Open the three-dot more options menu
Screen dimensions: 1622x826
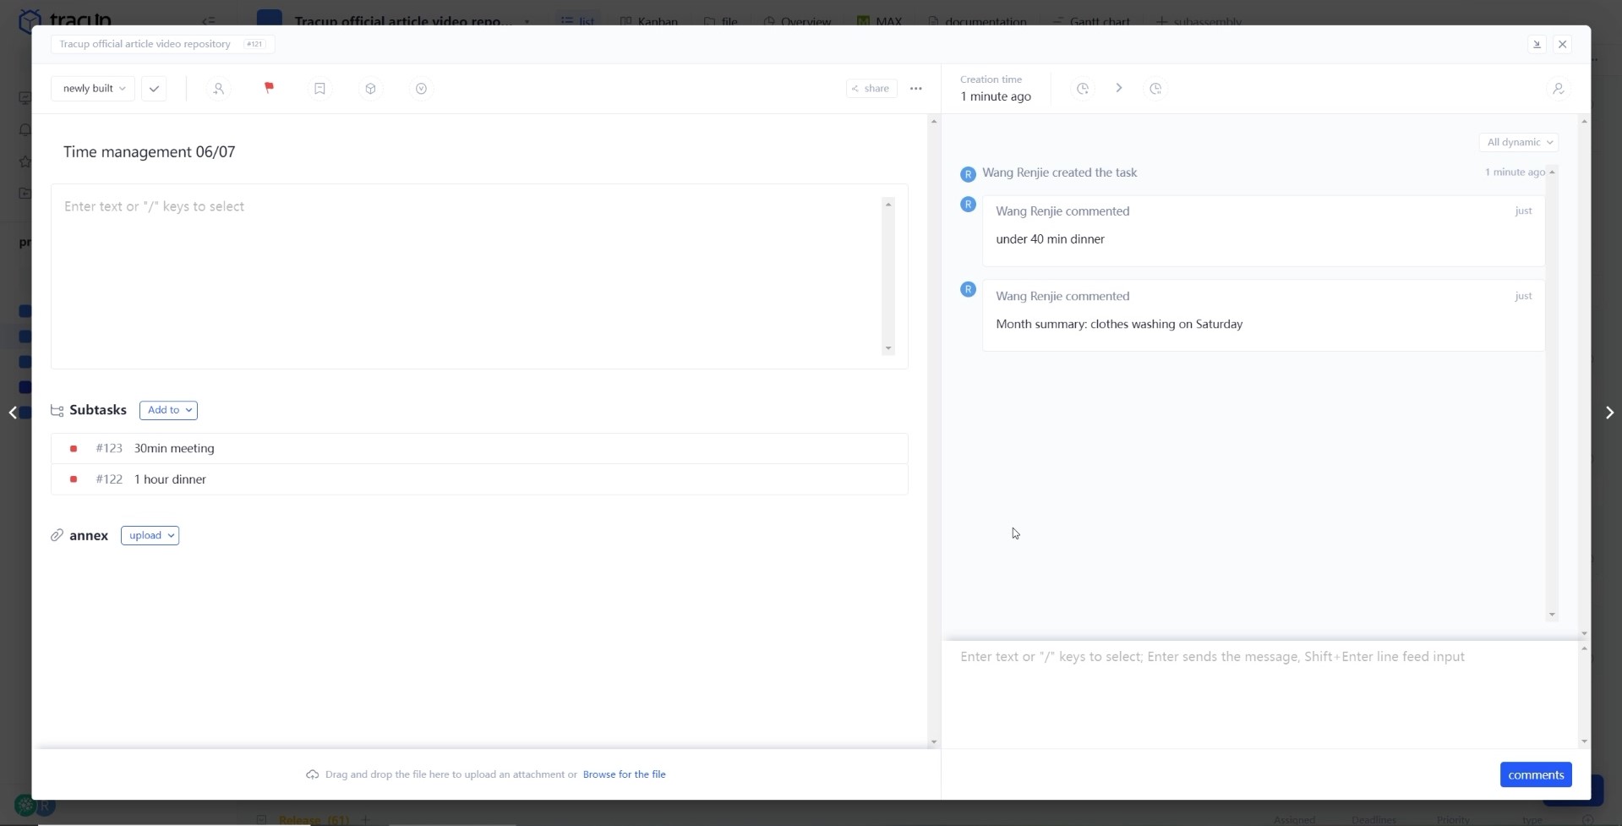[x=915, y=89]
